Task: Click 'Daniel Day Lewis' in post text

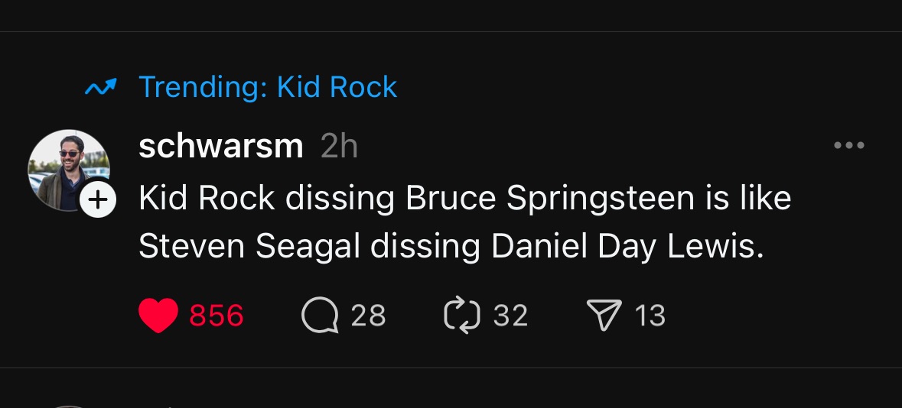Action: coord(627,246)
